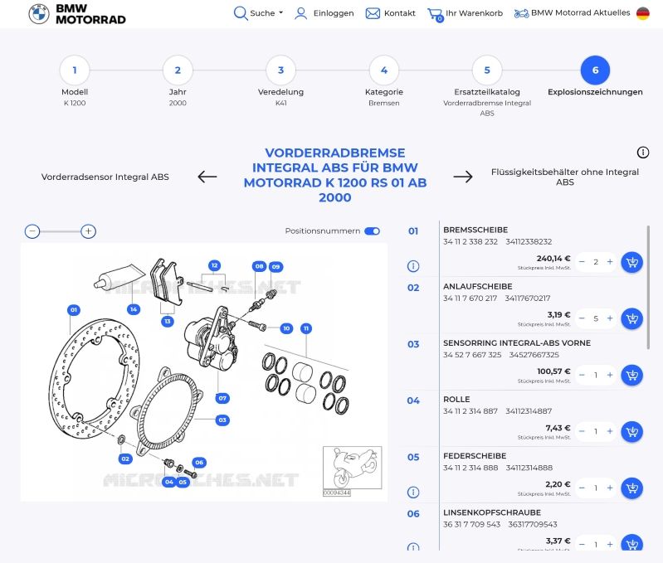Decrease Bremsscheibe quantity
The width and height of the screenshot is (663, 563).
[x=582, y=262]
